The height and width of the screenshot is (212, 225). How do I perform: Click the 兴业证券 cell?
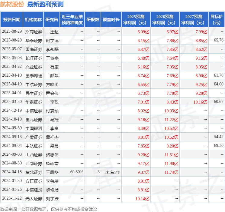pos(34,67)
